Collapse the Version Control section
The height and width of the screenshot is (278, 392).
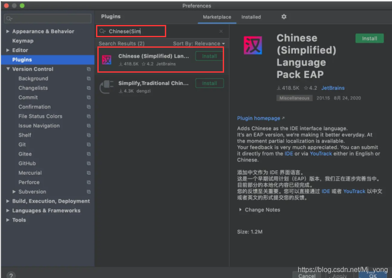pos(8,69)
